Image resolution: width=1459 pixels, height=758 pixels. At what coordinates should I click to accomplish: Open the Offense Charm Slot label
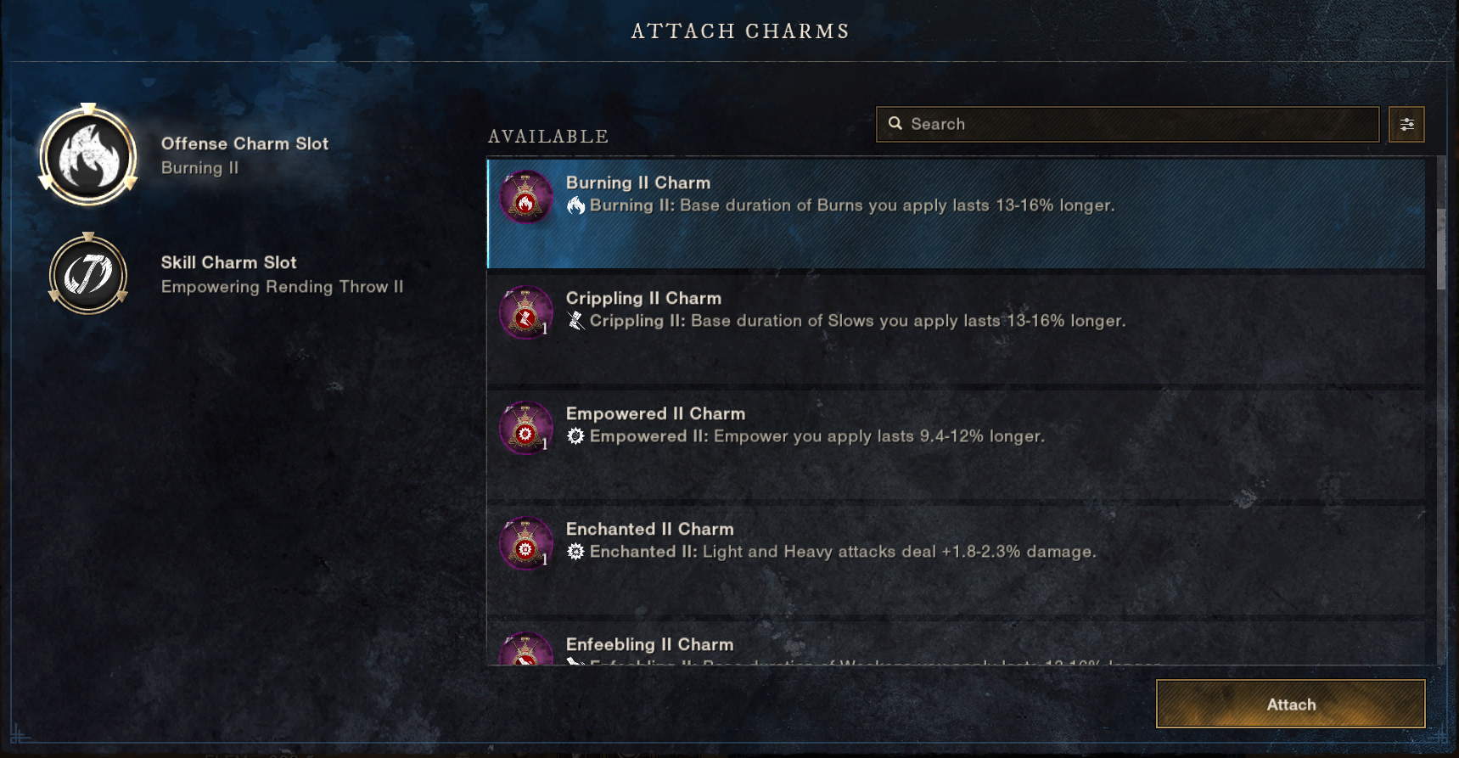[244, 144]
